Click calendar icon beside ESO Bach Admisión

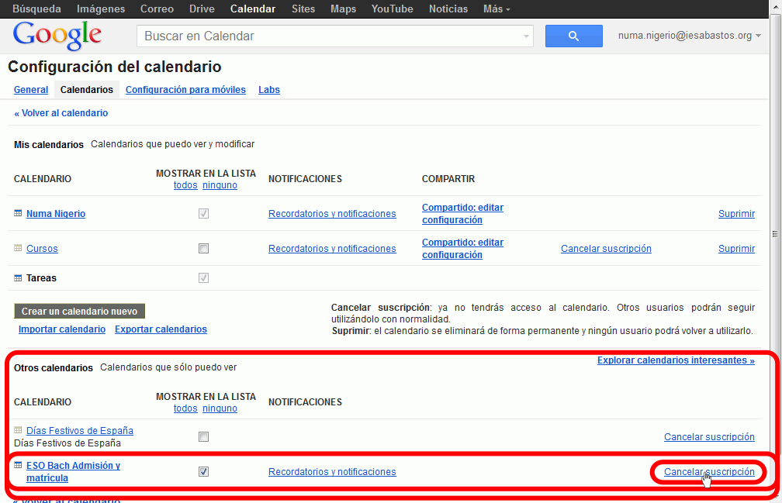click(x=18, y=465)
